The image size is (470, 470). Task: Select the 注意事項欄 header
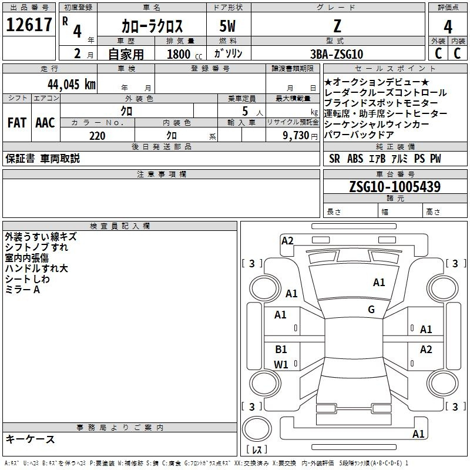click(161, 174)
